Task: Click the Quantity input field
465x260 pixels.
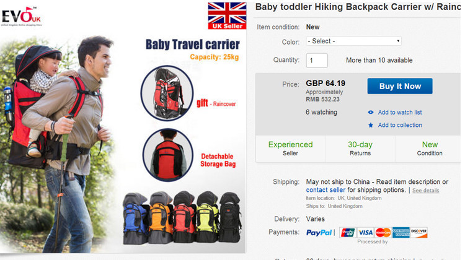Action: pos(317,61)
